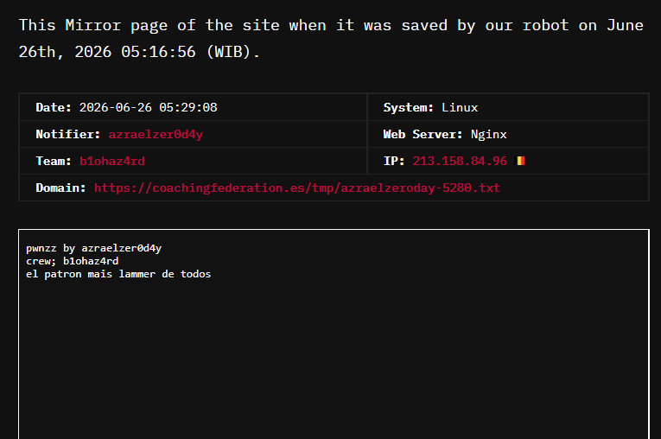Click the 'Web Server:' label
This screenshot has width=661, height=439.
(x=423, y=134)
